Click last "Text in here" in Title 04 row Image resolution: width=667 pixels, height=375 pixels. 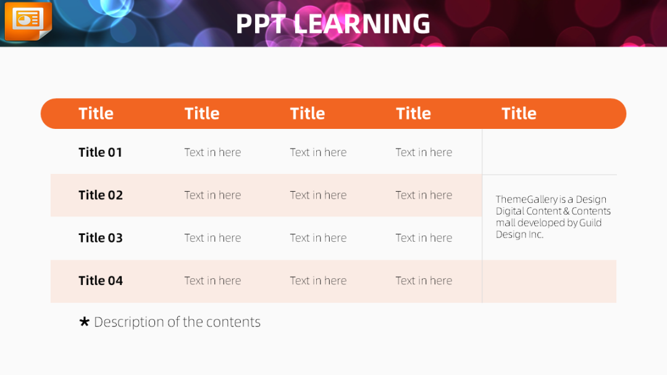pyautogui.click(x=424, y=281)
